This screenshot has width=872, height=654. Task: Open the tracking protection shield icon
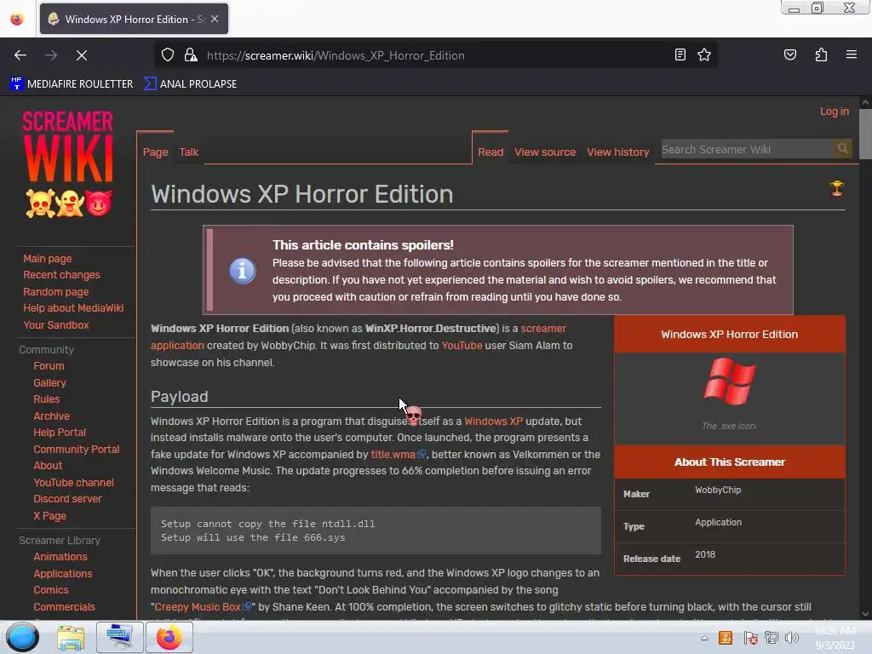point(168,55)
